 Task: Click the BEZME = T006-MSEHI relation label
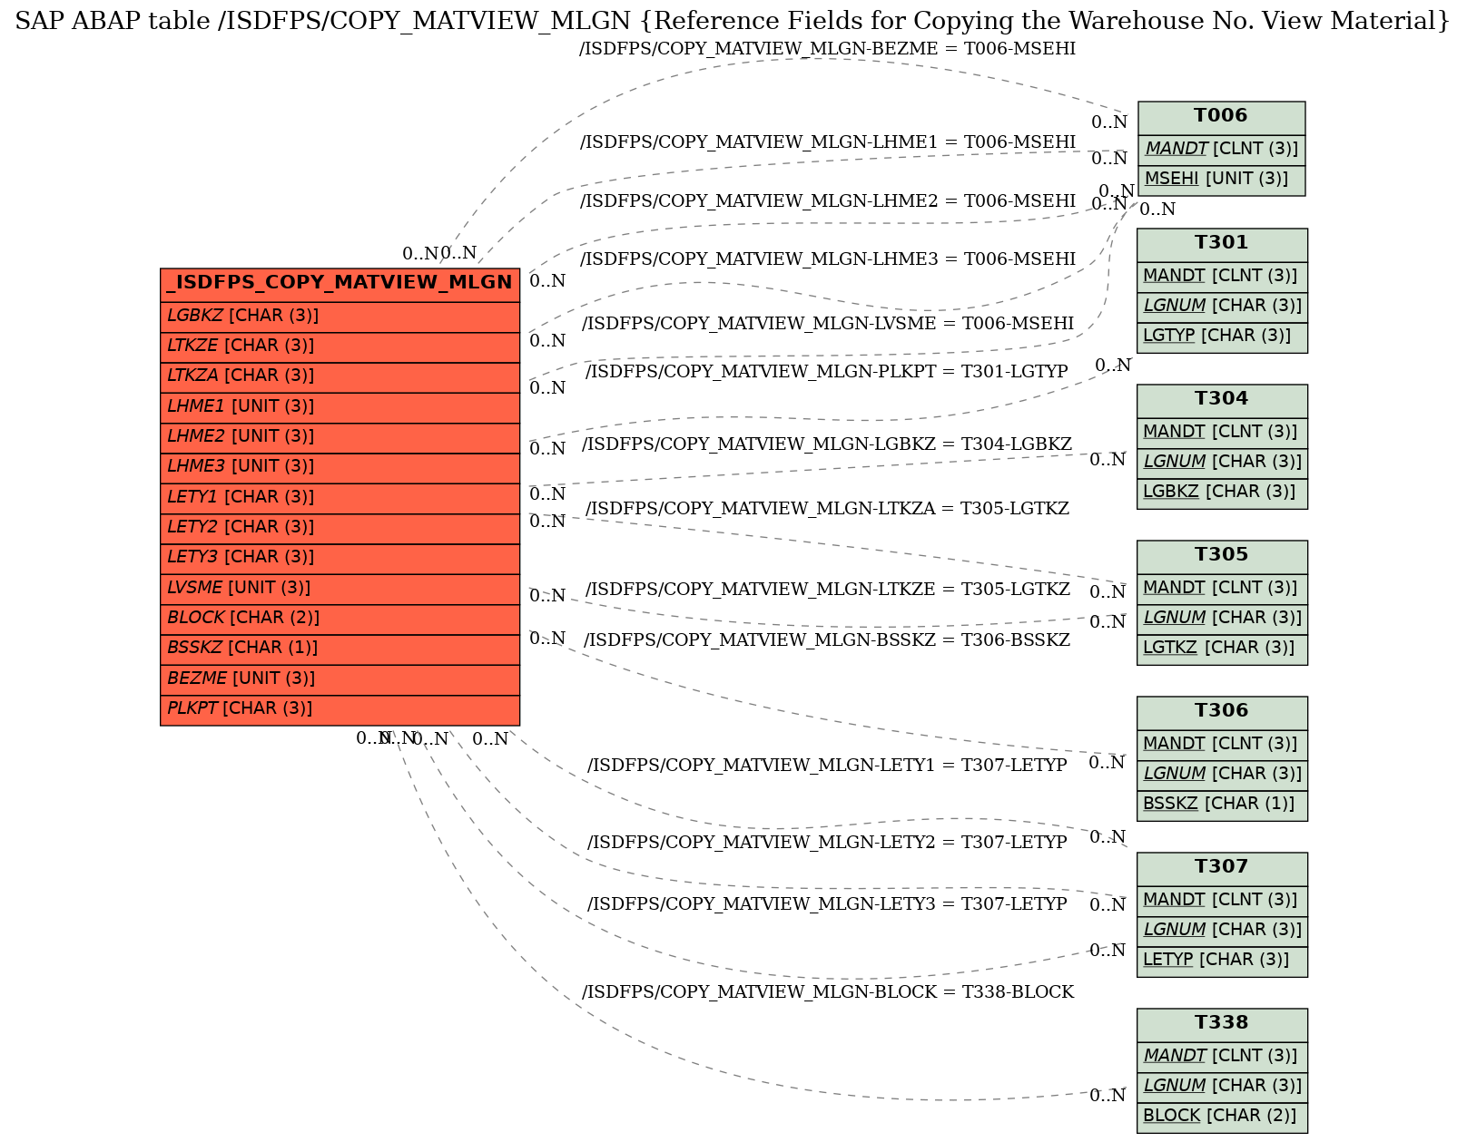(827, 50)
